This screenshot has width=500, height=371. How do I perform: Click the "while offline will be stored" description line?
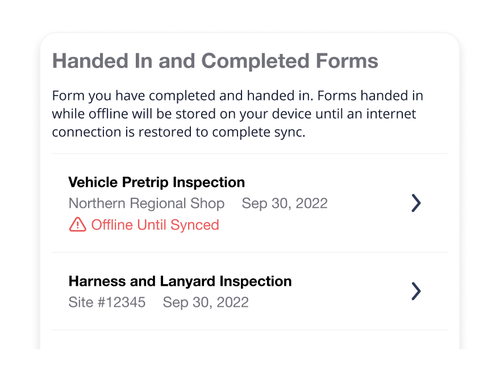click(x=234, y=114)
